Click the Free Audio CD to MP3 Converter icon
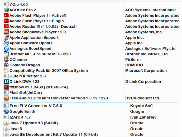Image resolution: width=182 pixels, height=137 pixels. click(6, 98)
